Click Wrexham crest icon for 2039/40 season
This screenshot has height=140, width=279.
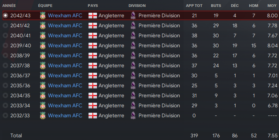coord(43,45)
